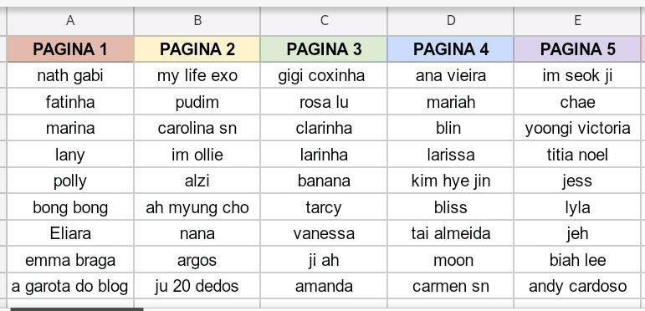Select the cell containing yoongi victoria
This screenshot has width=645, height=311.
(577, 128)
